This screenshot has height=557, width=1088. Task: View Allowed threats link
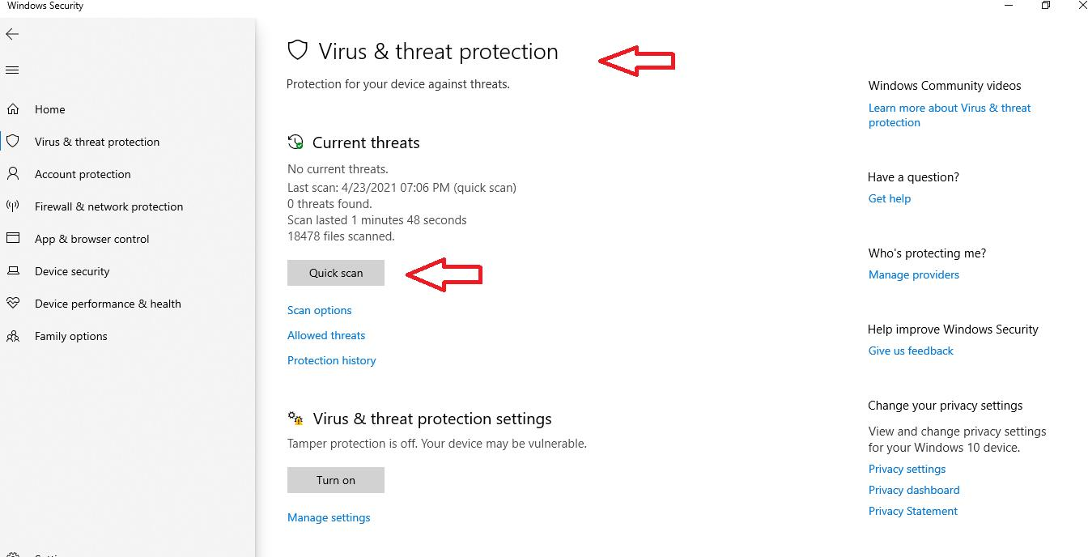pyautogui.click(x=326, y=335)
